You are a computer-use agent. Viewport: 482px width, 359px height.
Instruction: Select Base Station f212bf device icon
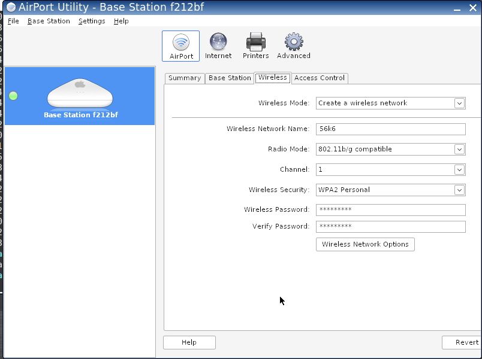[80, 94]
